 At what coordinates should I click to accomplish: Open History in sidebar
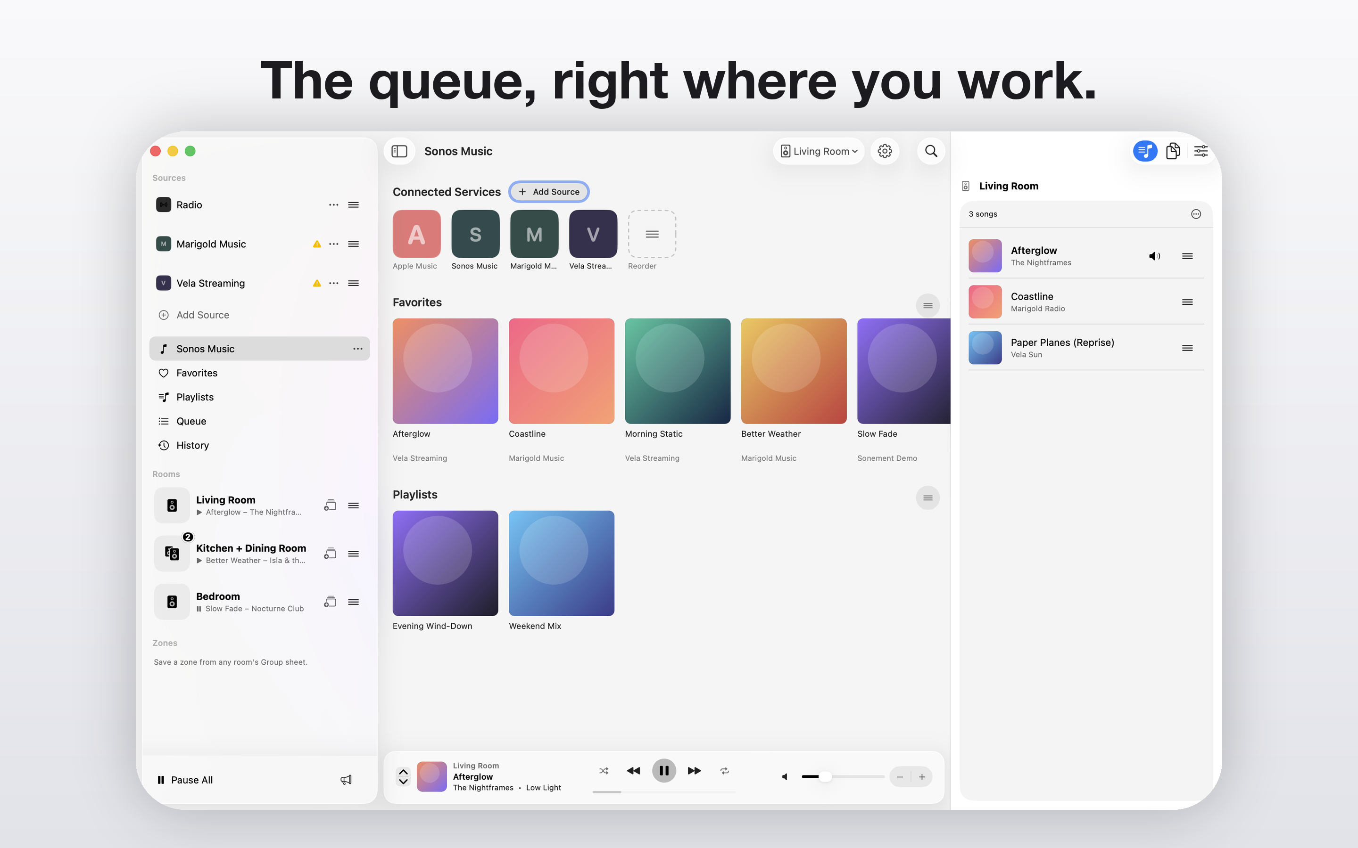pyautogui.click(x=259, y=445)
